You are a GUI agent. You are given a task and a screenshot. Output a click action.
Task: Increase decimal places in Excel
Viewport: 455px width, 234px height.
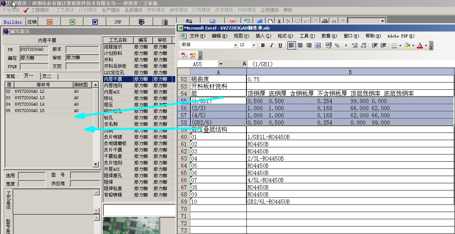coord(355,45)
